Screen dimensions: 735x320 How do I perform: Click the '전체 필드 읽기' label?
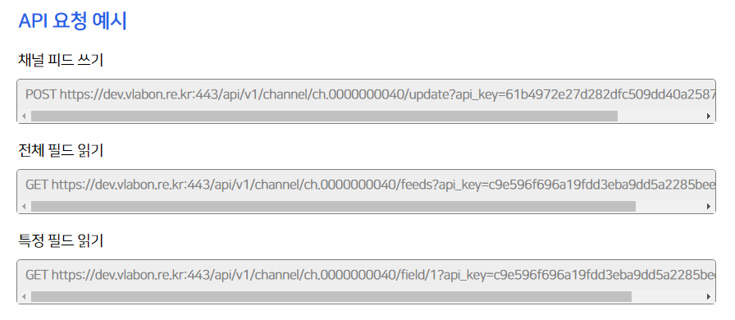point(61,150)
